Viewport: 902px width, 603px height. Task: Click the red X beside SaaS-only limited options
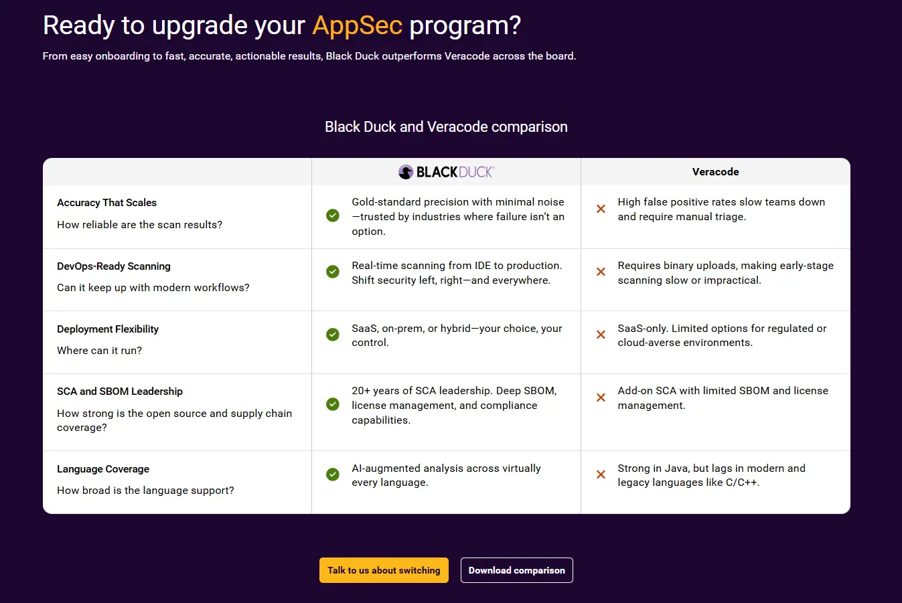click(601, 335)
